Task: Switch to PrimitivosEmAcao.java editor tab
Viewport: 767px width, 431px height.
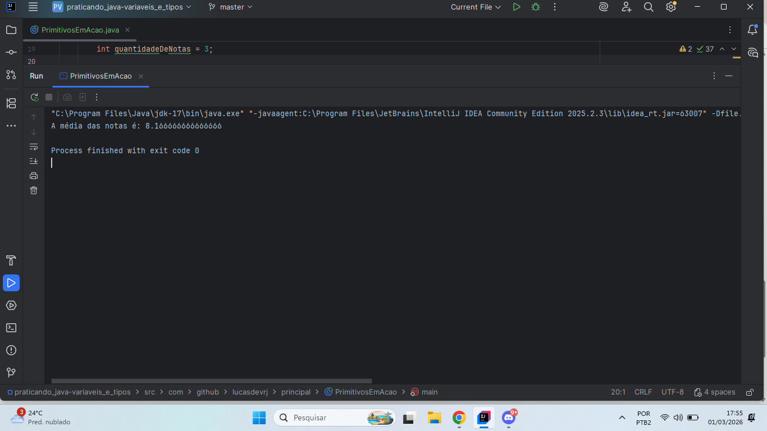Action: click(80, 30)
